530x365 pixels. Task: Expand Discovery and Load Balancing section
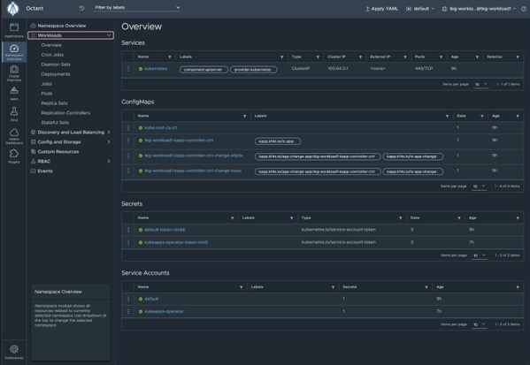(71, 133)
